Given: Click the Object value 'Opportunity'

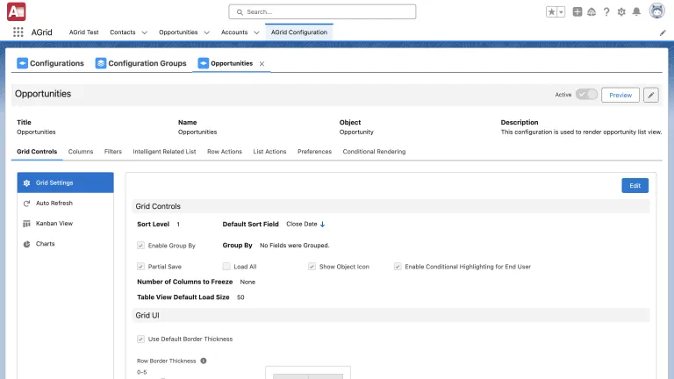Looking at the screenshot, I should coord(356,132).
